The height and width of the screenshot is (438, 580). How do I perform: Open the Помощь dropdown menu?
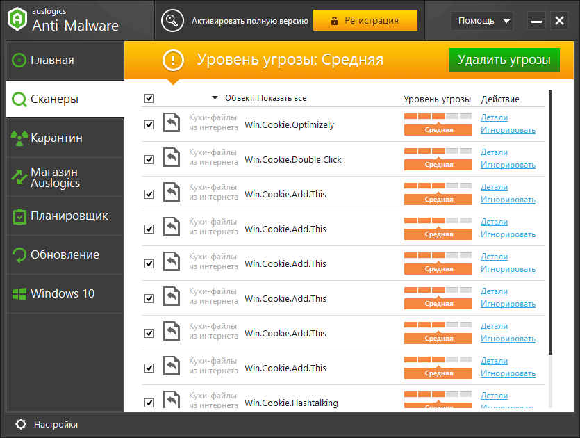(482, 21)
